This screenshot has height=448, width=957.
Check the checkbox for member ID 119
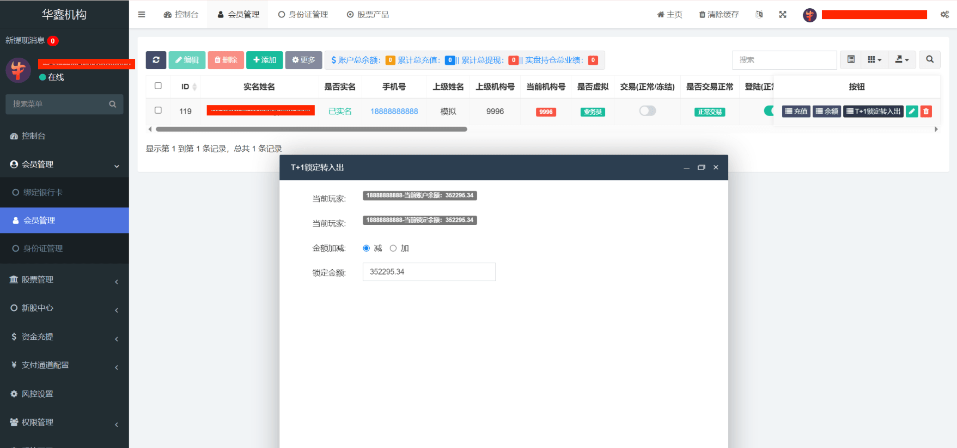click(158, 111)
